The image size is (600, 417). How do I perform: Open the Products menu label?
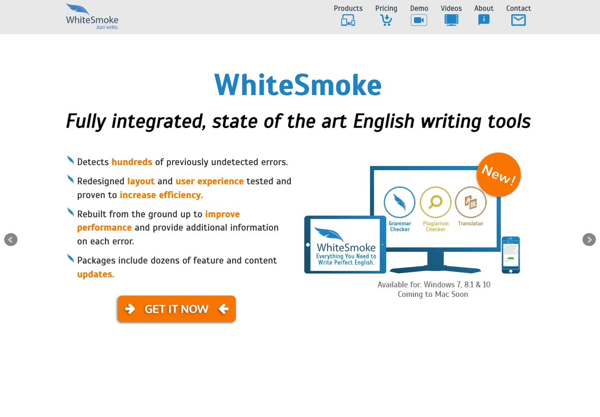tap(348, 8)
